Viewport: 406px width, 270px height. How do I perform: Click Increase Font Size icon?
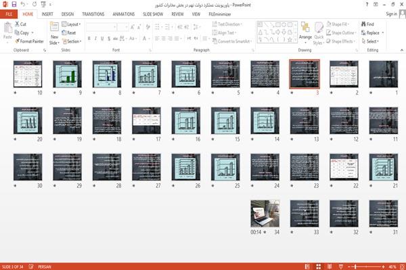point(133,27)
